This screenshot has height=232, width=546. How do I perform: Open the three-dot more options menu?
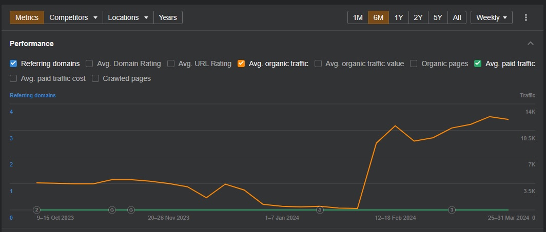(x=526, y=17)
